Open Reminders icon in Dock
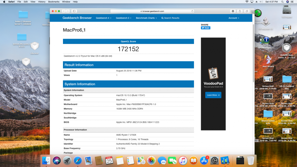 pos(130,160)
